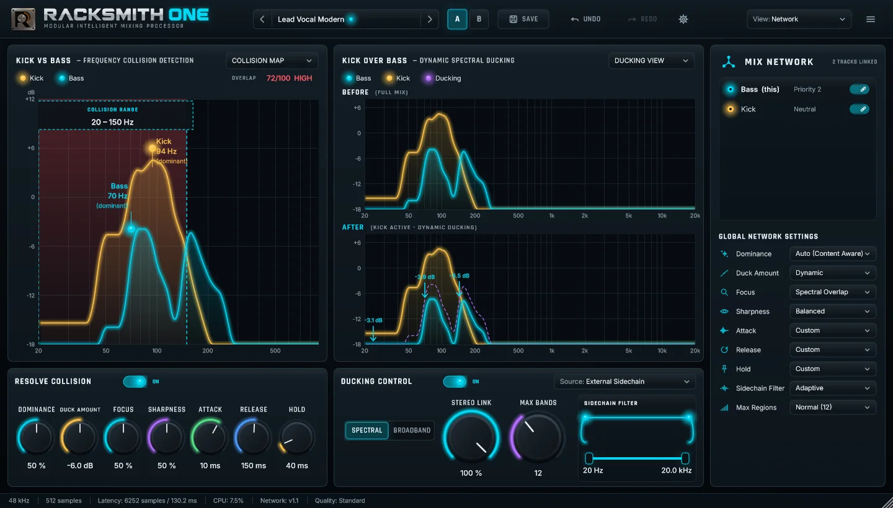Click the Redo button
This screenshot has width=893, height=508.
[x=642, y=19]
